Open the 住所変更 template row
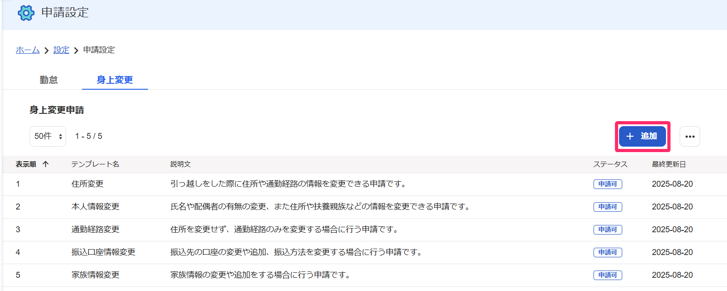The height and width of the screenshot is (291, 727). click(x=364, y=184)
